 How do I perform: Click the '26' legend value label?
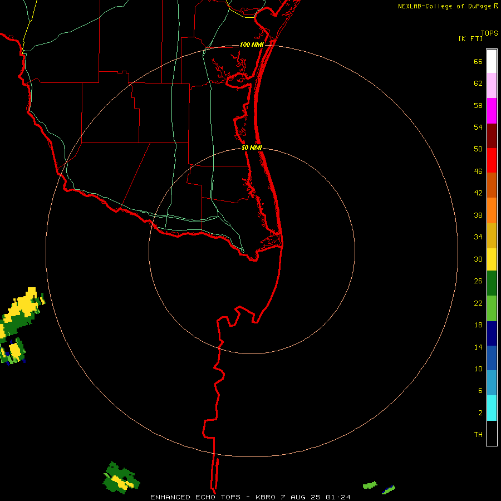[478, 281]
